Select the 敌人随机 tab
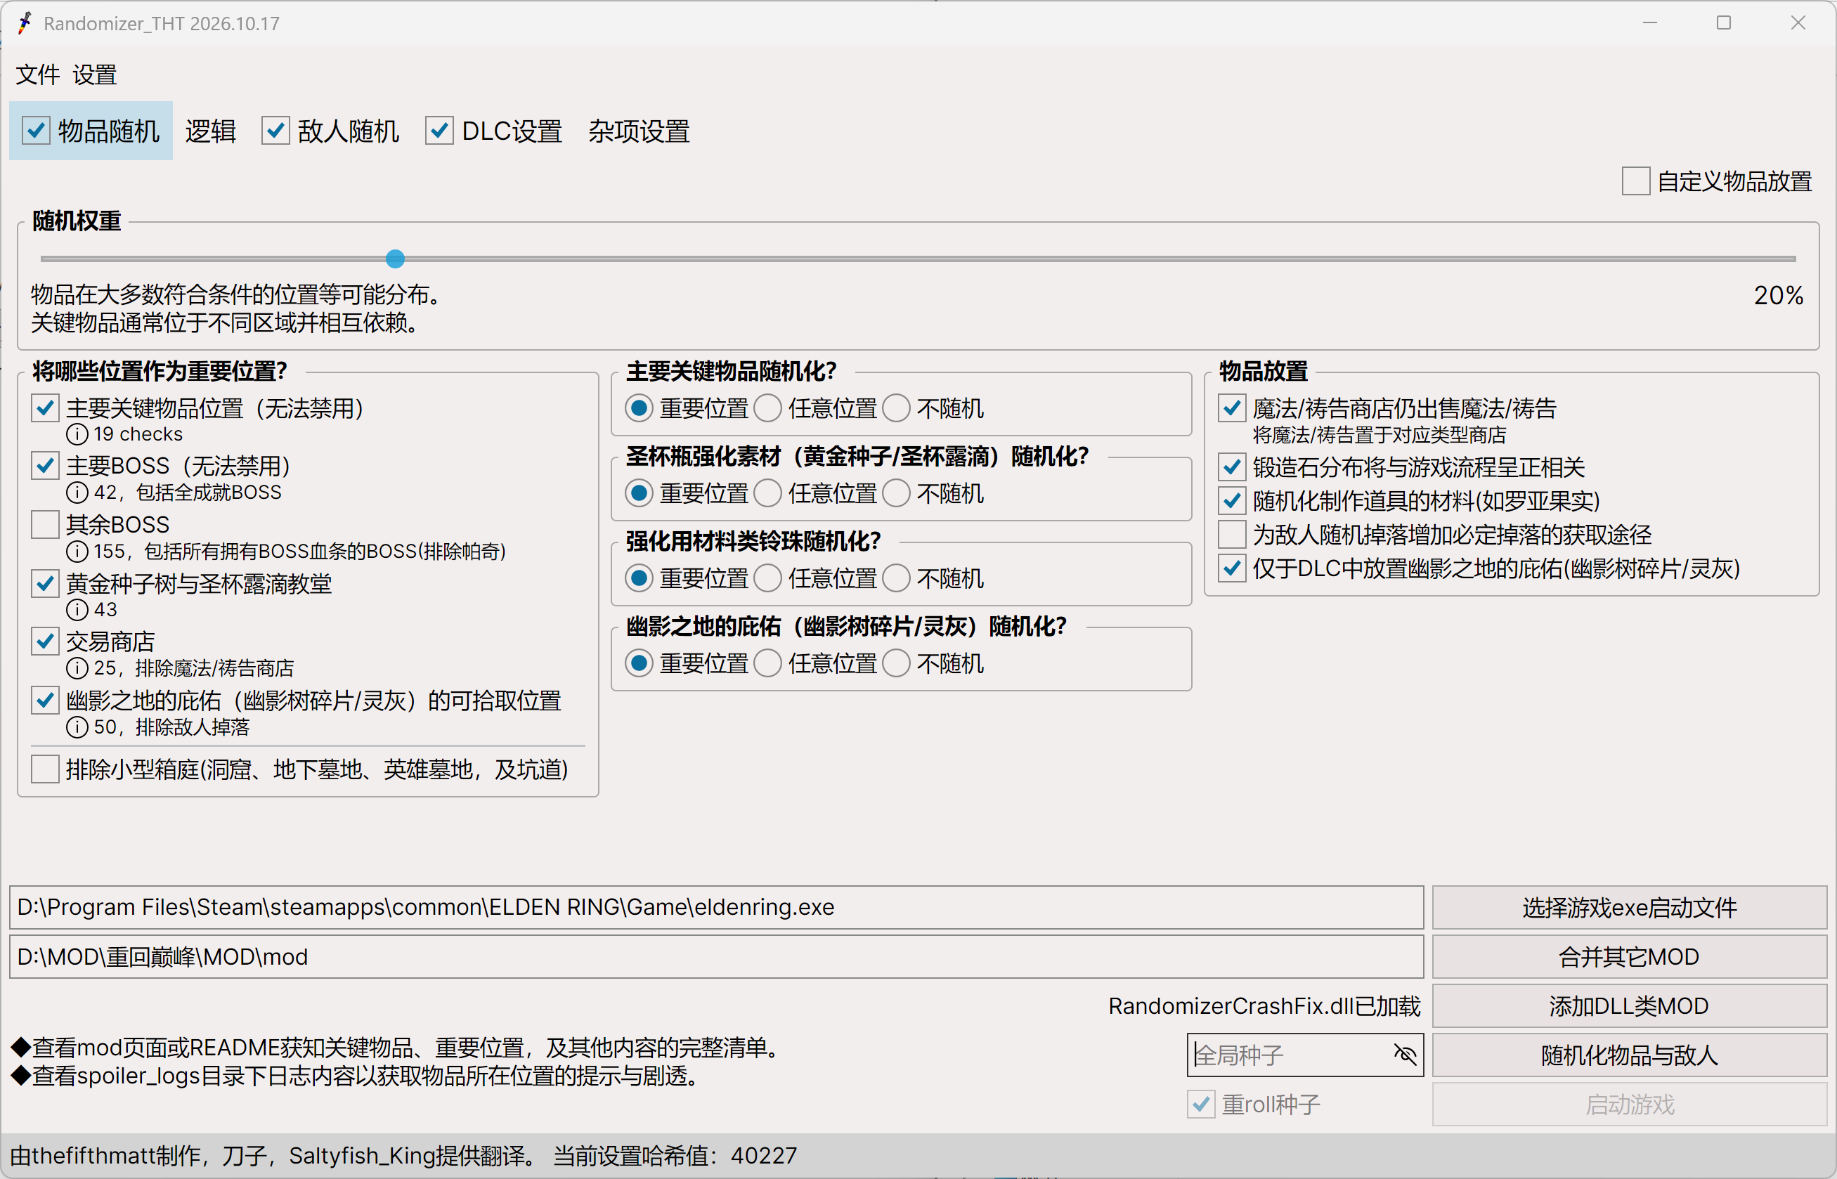This screenshot has width=1837, height=1179. point(349,131)
